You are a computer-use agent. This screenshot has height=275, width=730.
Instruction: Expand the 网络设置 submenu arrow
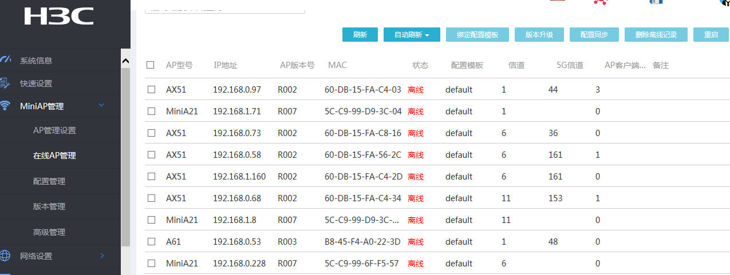102,256
